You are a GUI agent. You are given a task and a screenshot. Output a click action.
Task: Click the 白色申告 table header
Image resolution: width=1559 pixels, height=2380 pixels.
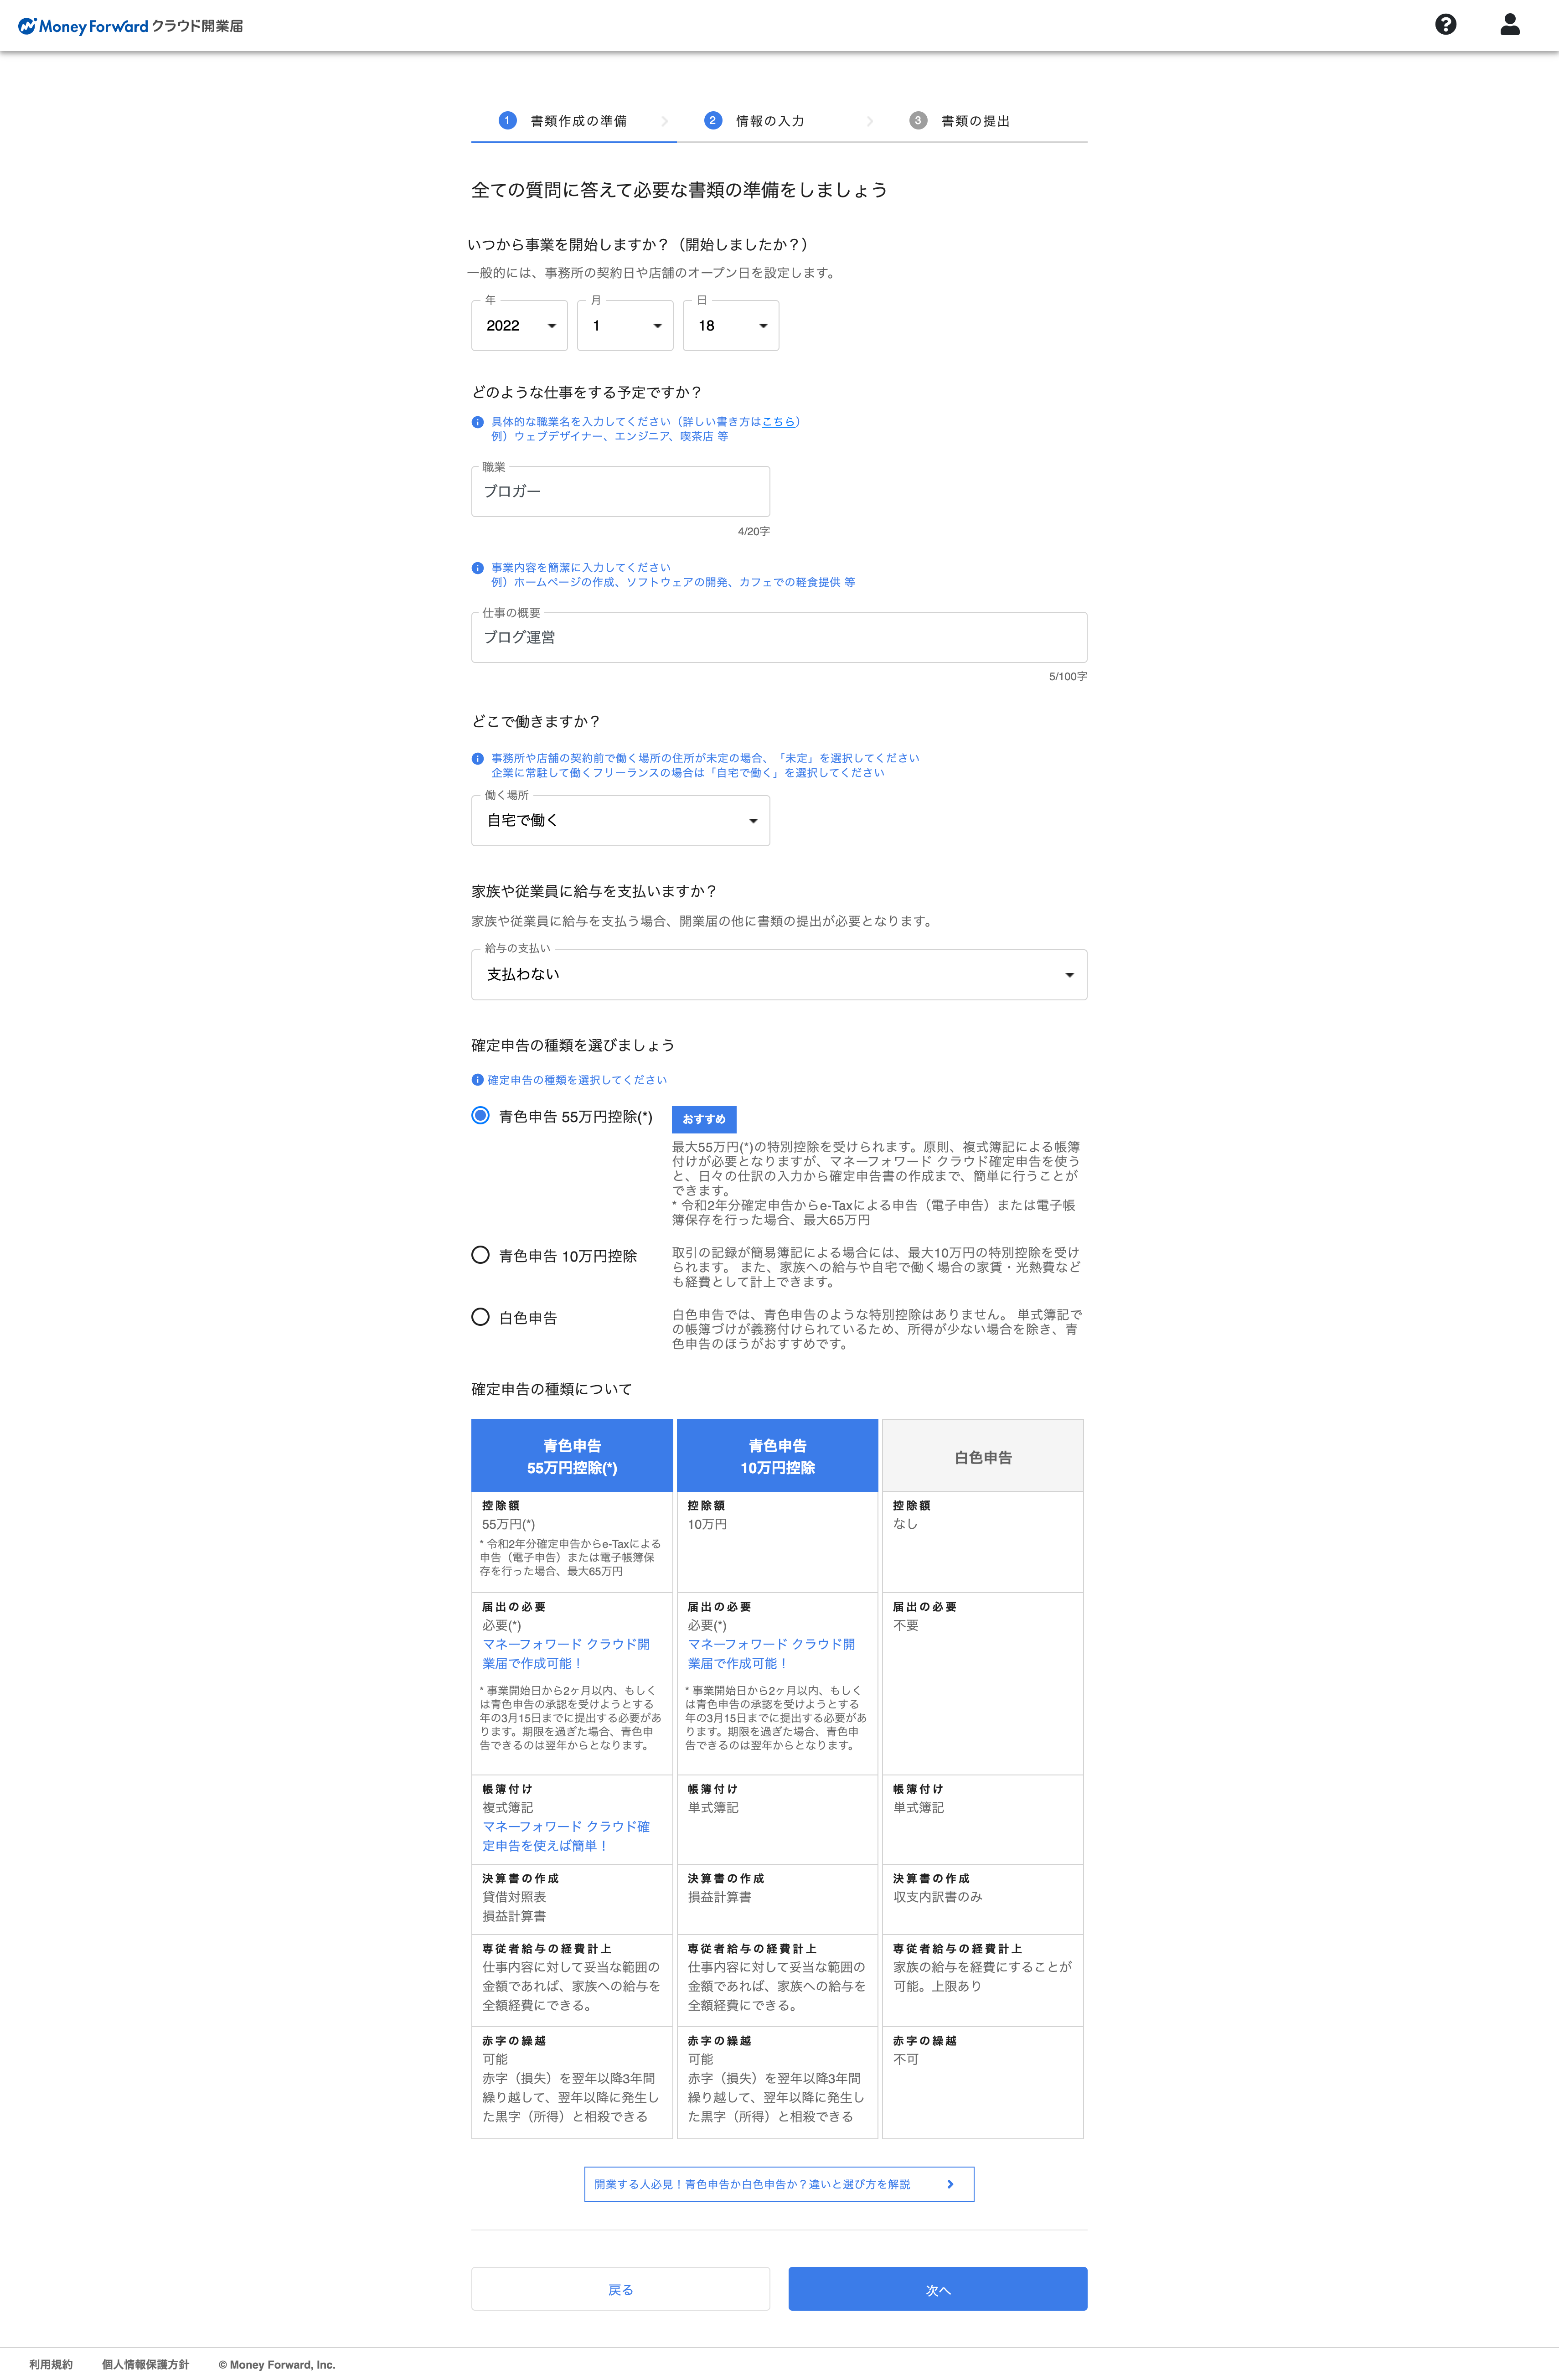[x=983, y=1456]
